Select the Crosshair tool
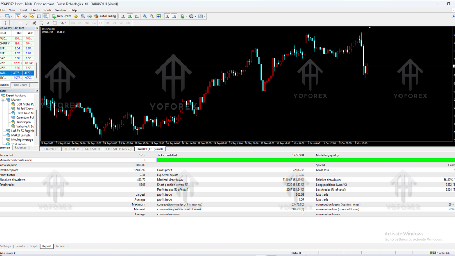Image resolution: width=455 pixels, height=256 pixels. pos(5,23)
